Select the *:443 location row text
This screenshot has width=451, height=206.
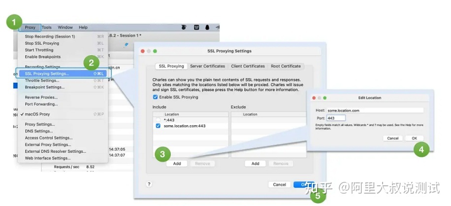(169, 120)
